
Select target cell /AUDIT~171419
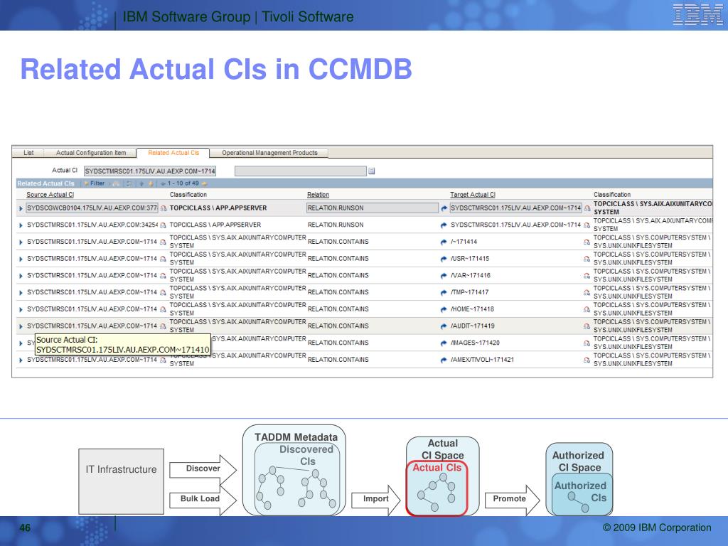[x=473, y=326]
